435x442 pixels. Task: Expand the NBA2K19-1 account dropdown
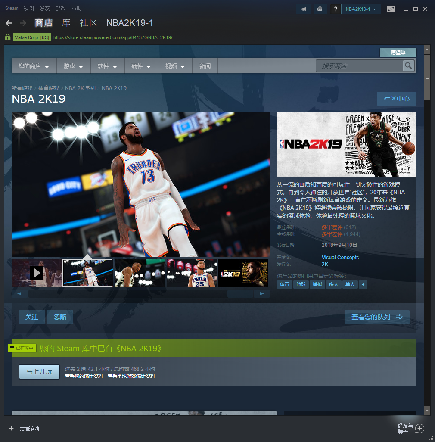(x=361, y=9)
